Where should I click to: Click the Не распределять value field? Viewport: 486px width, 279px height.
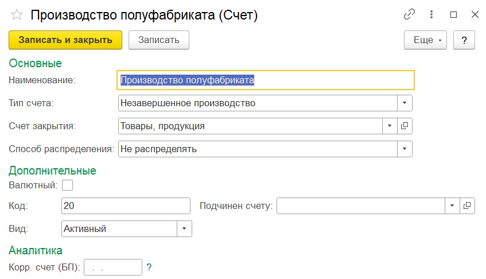point(258,149)
